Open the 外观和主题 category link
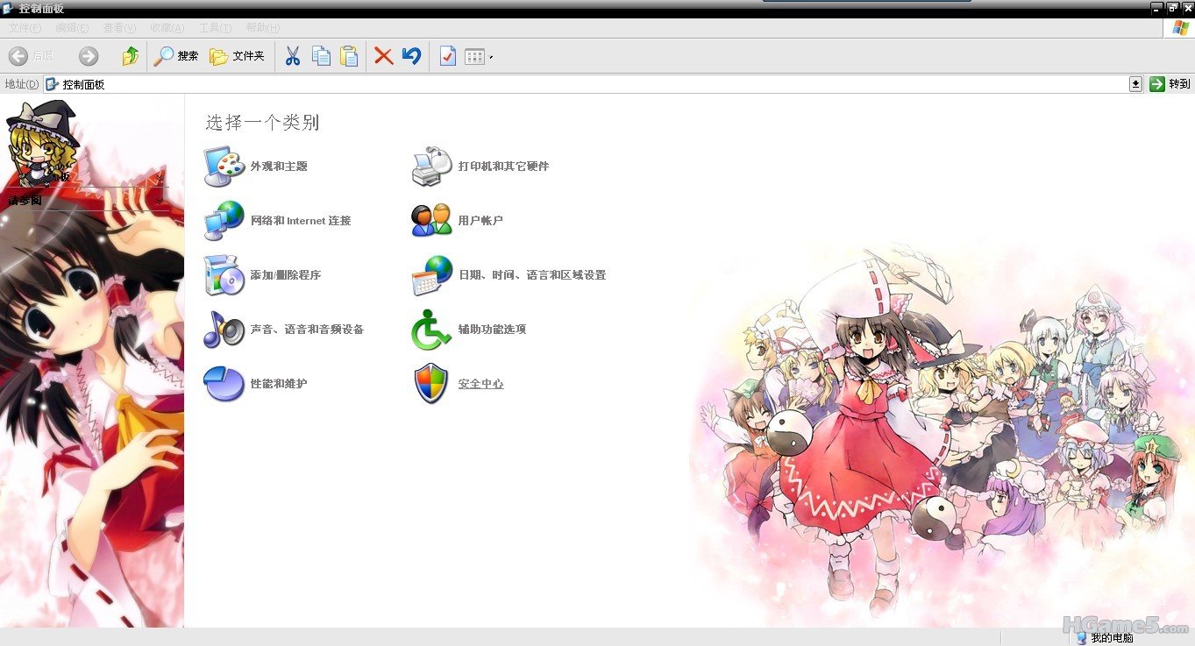Image resolution: width=1195 pixels, height=646 pixels. coord(279,167)
